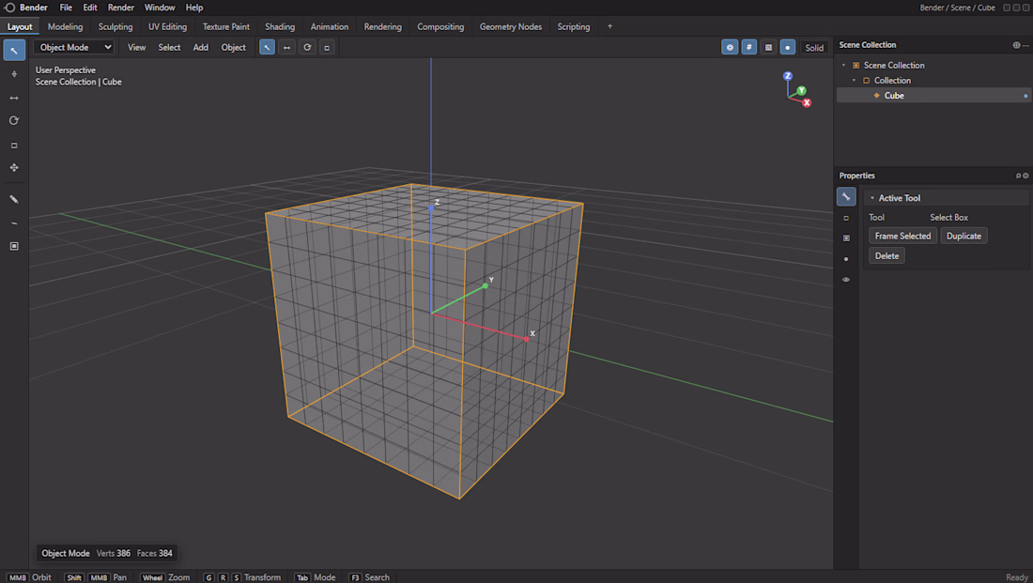The height and width of the screenshot is (583, 1033).
Task: Collapse the Collection tree arrow
Action: [x=854, y=81]
